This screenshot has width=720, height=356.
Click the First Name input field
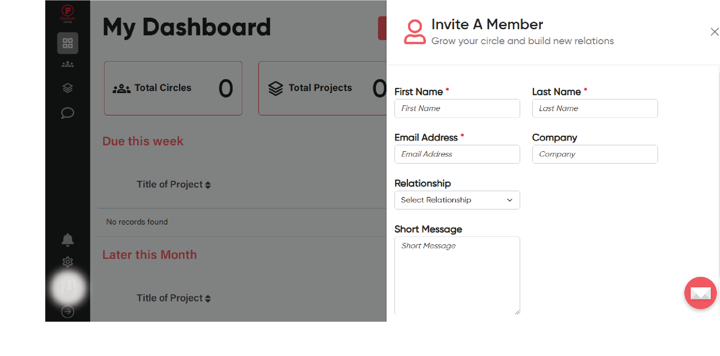coord(457,108)
